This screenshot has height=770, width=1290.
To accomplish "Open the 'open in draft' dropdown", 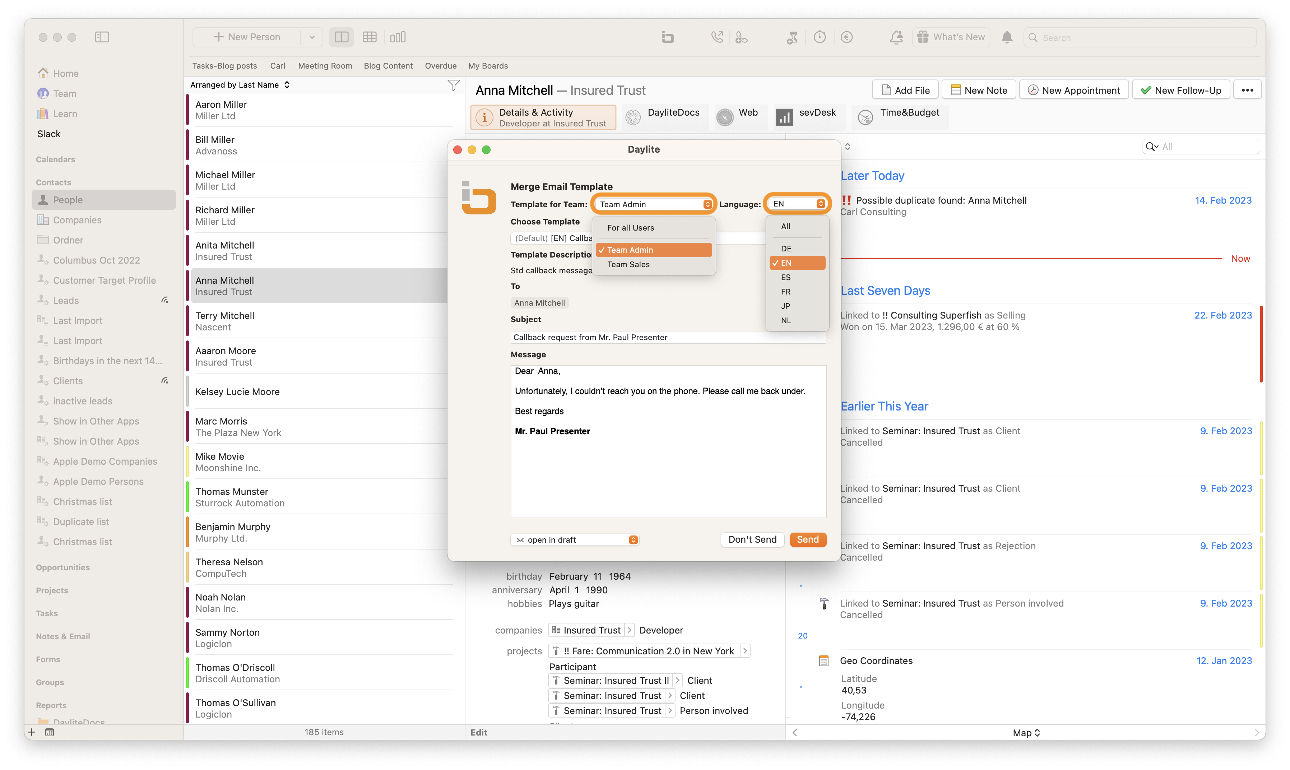I will click(x=575, y=540).
